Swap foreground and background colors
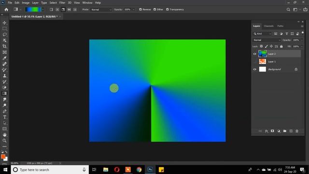This screenshot has width=309, height=174. point(6,152)
